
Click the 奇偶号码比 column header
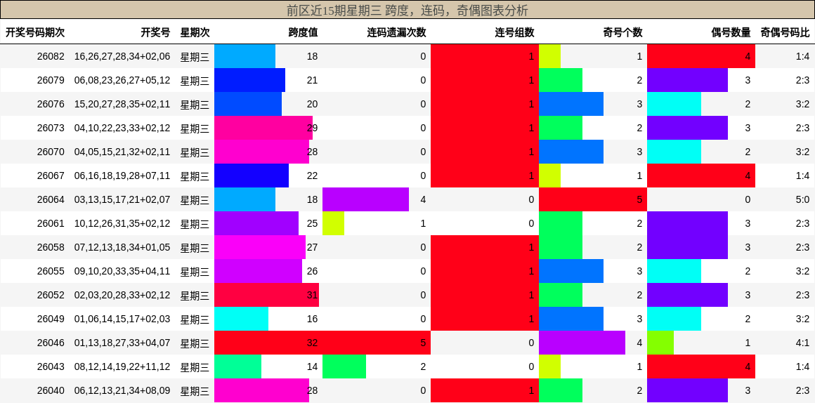785,32
